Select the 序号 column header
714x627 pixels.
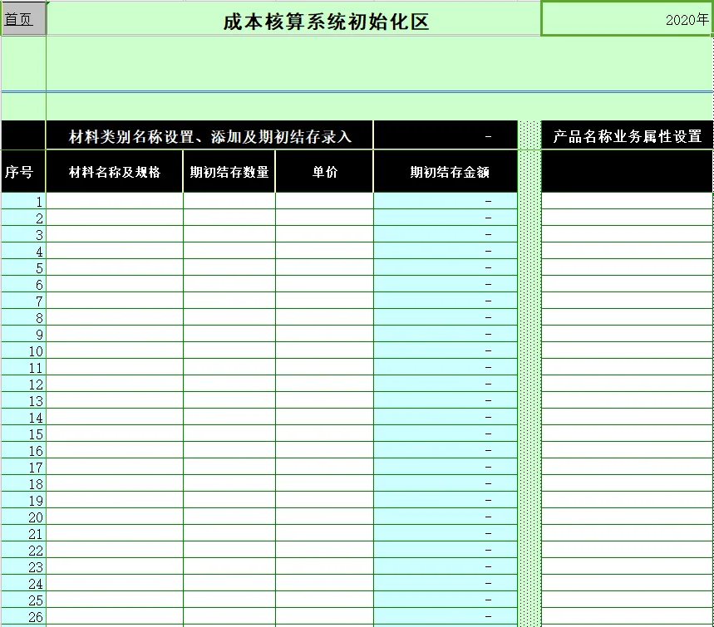click(x=23, y=172)
